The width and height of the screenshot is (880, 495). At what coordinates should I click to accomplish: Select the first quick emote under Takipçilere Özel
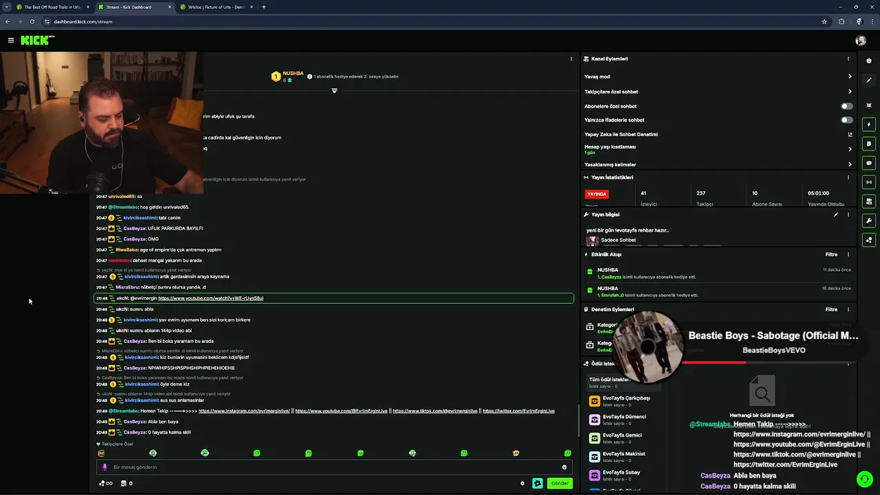[101, 453]
